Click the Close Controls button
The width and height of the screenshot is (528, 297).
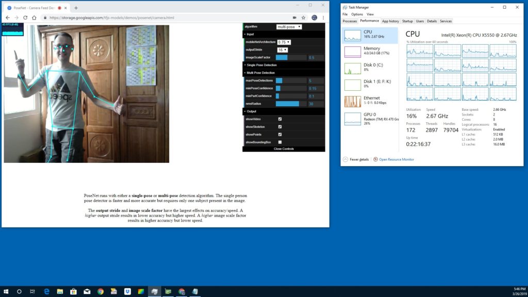[x=284, y=149]
